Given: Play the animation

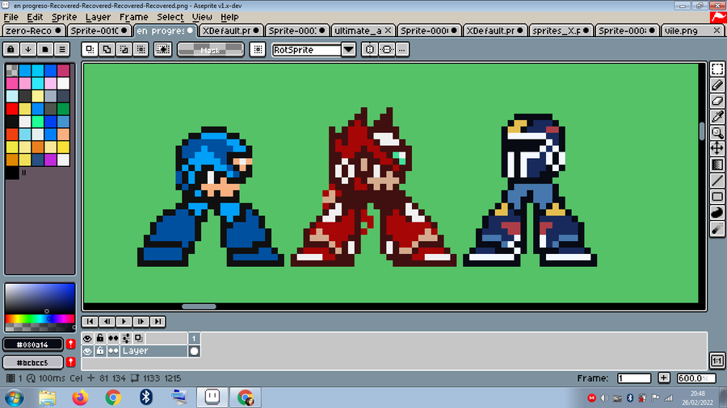Looking at the screenshot, I should point(124,322).
